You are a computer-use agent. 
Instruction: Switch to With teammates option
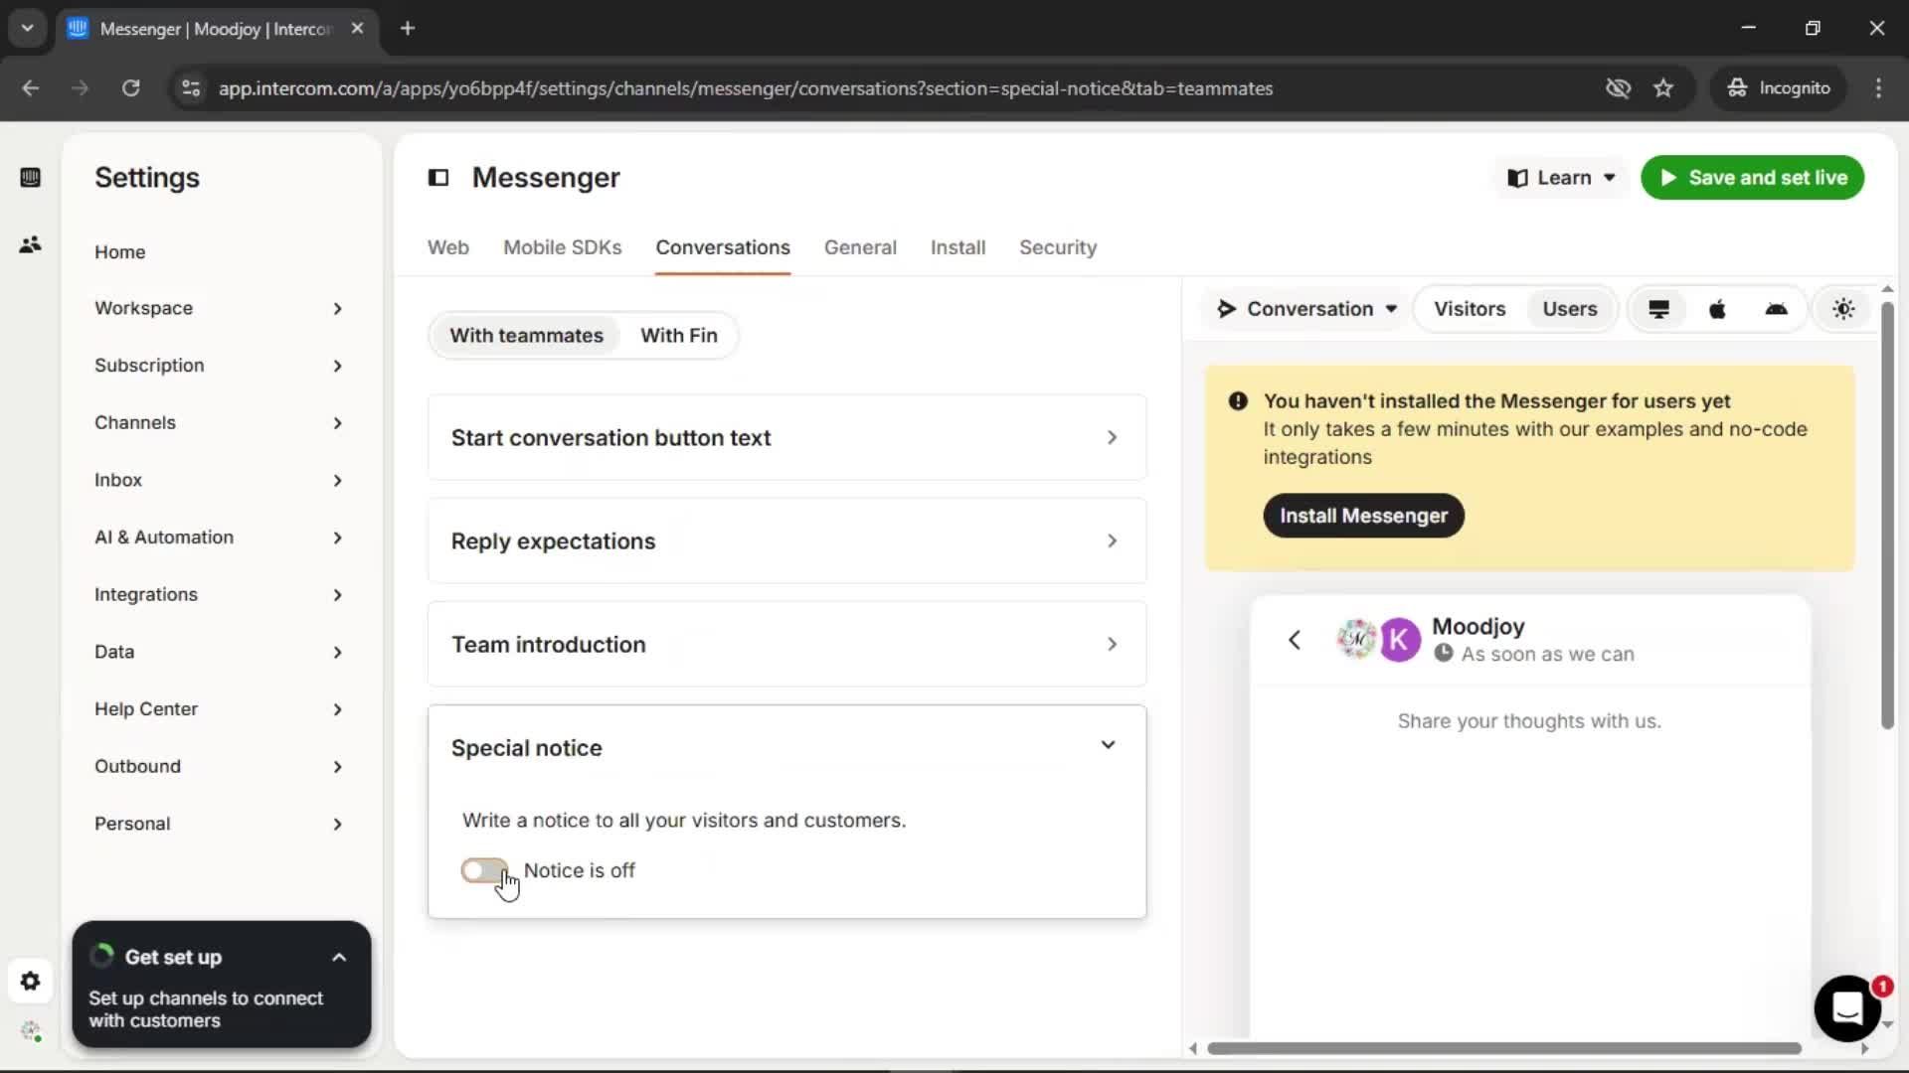[x=526, y=336]
